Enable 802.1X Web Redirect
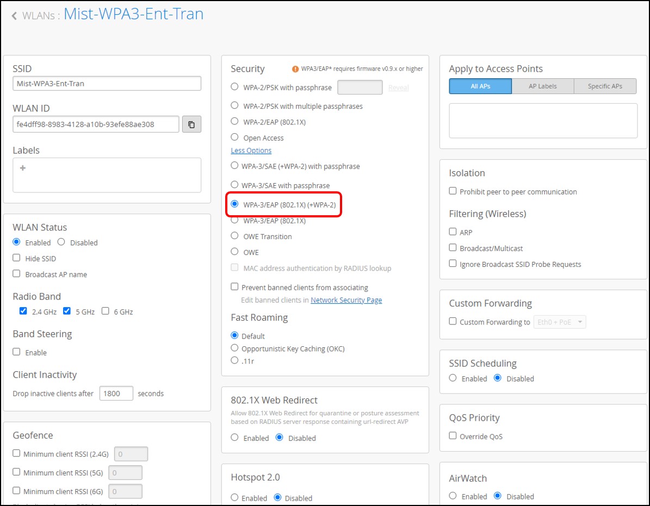Image resolution: width=650 pixels, height=506 pixels. [234, 438]
